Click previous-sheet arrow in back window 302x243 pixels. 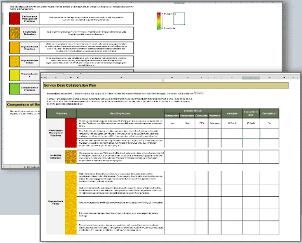click(4, 167)
